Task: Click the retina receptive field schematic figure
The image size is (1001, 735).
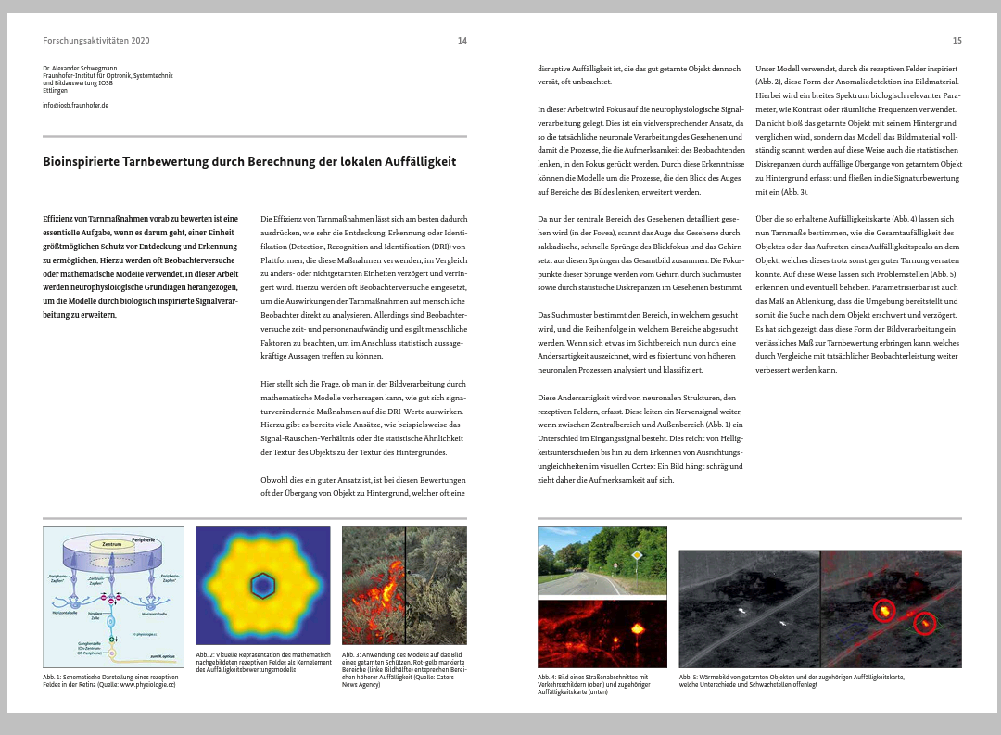Action: [x=113, y=597]
